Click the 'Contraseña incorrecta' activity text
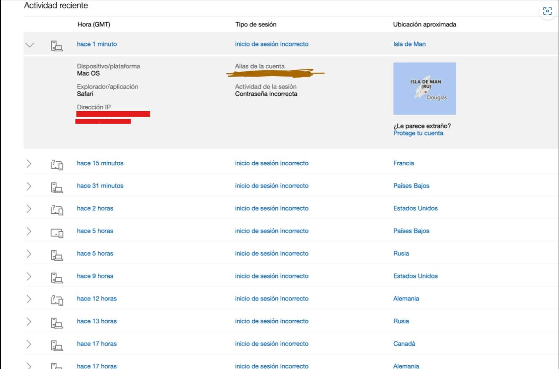 pos(266,94)
